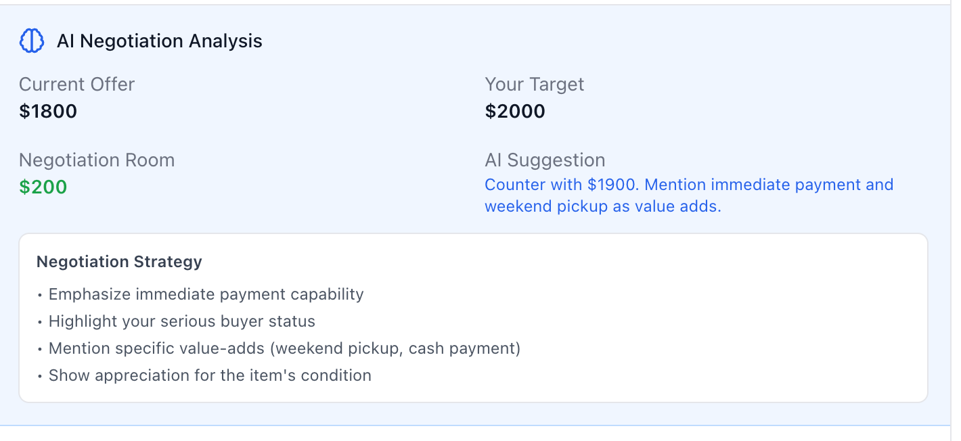Image resolution: width=961 pixels, height=441 pixels.
Task: Click the Negotiation Strategy heading
Action: 119,262
